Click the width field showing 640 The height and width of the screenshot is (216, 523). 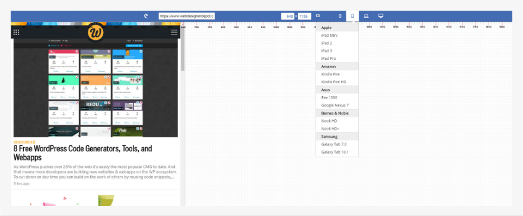point(288,17)
